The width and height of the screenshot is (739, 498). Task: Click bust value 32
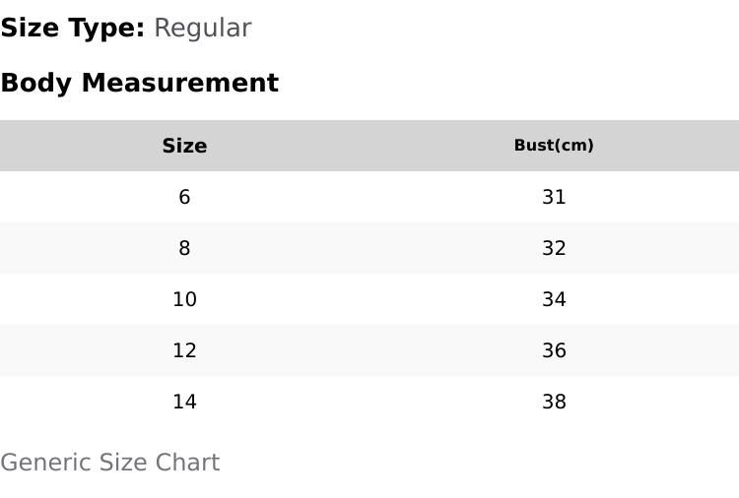click(554, 248)
